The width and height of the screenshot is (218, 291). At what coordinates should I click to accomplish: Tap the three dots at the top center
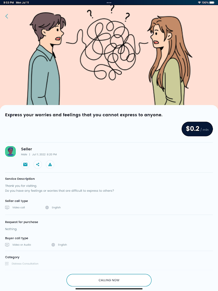(x=109, y=3)
